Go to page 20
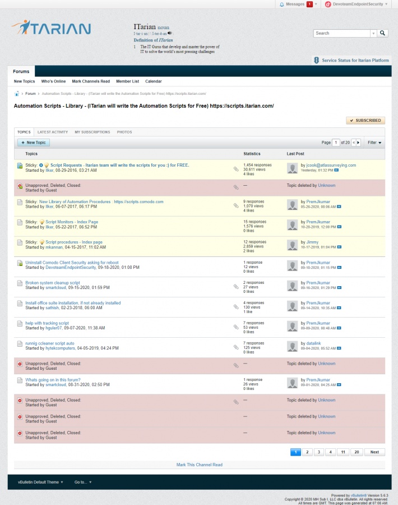 point(357,452)
